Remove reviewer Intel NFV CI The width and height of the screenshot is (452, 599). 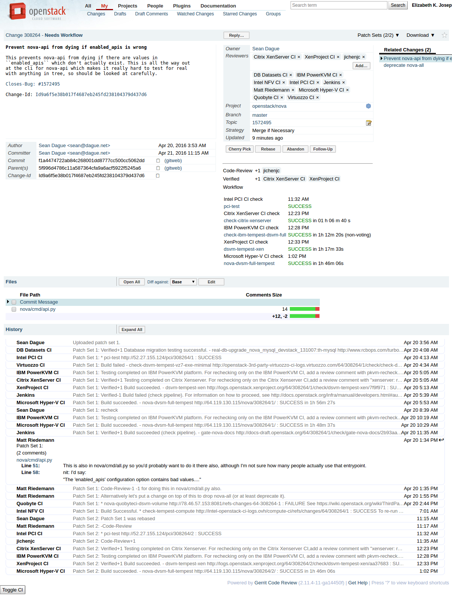coord(283,83)
